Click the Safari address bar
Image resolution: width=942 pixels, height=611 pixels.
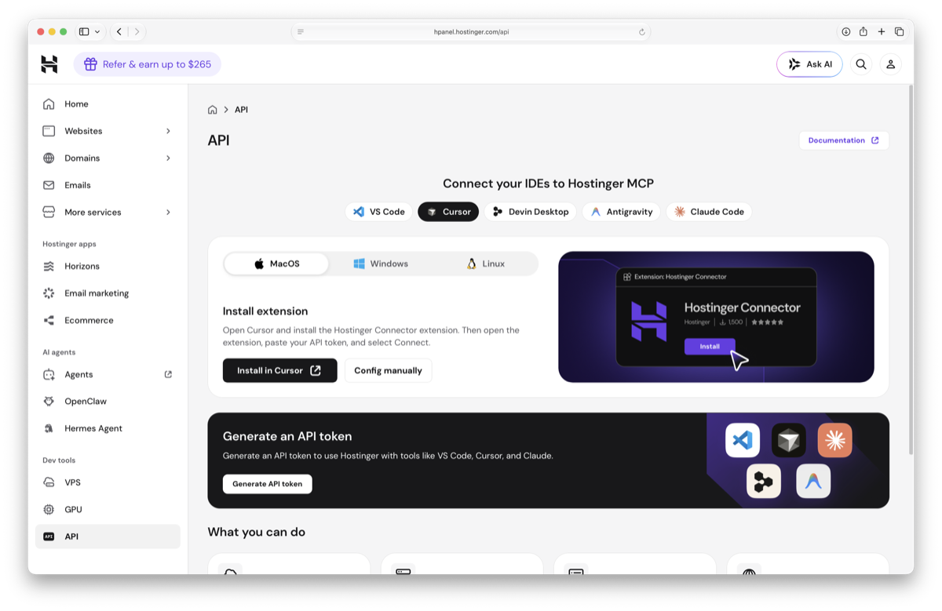[471, 32]
